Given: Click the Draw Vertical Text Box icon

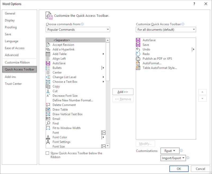Looking at the screenshot, I should coord(49,114).
